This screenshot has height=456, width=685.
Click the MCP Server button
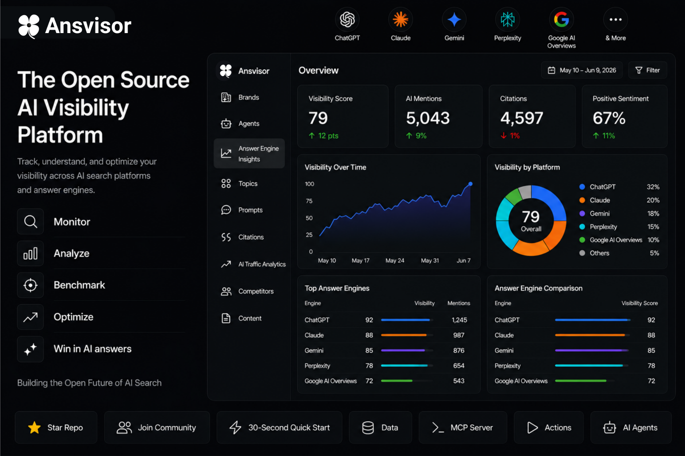[x=463, y=427]
